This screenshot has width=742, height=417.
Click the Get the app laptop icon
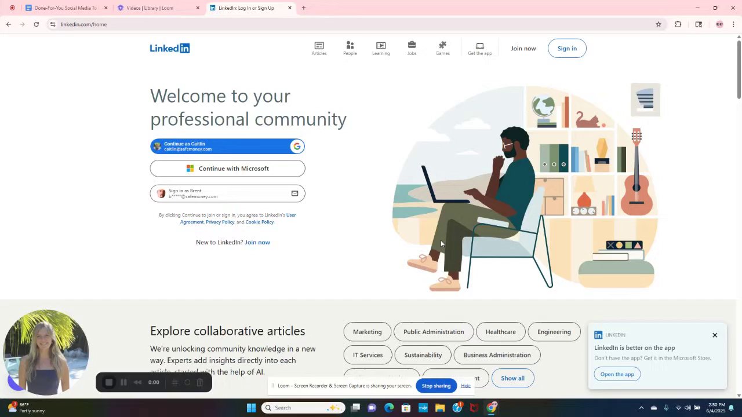point(480,46)
